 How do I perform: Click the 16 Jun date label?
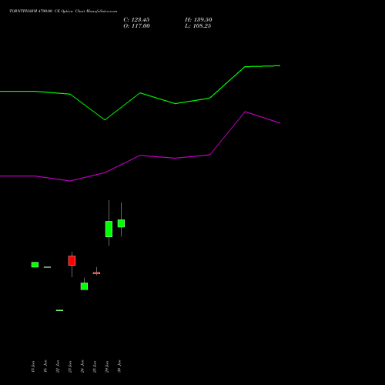[45, 367]
